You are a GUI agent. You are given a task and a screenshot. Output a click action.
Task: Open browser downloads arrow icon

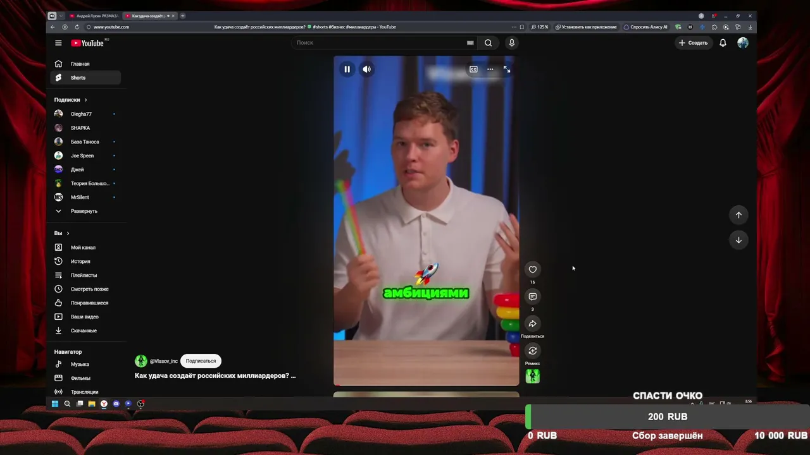tap(750, 27)
